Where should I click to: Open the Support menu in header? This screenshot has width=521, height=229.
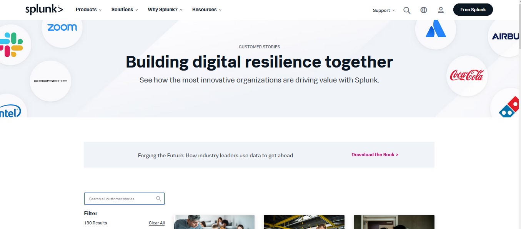click(384, 10)
